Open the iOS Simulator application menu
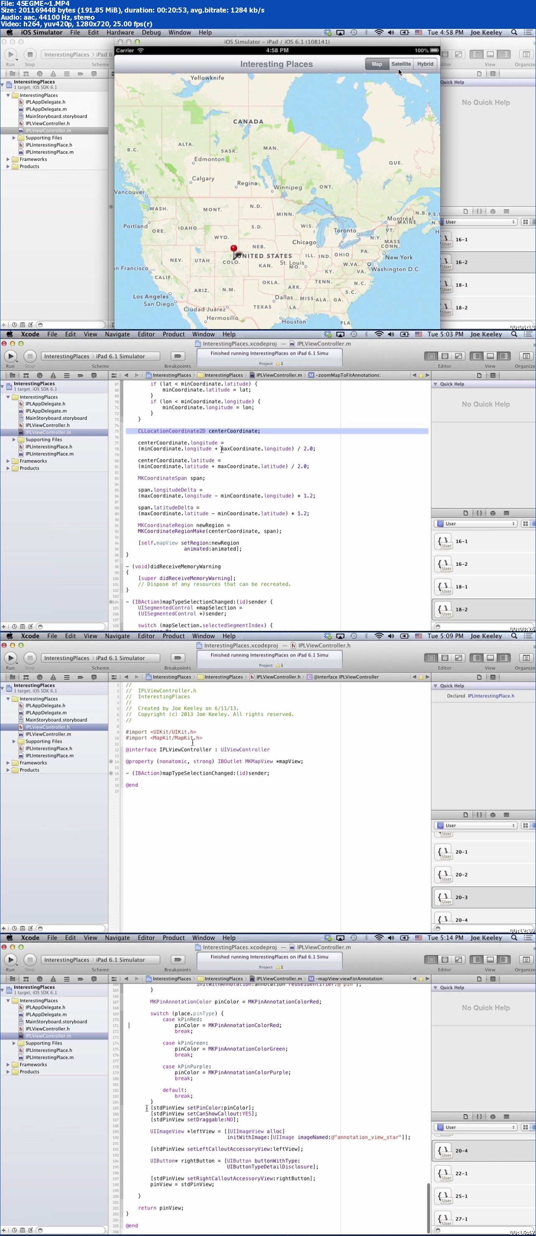Image resolution: width=536 pixels, height=1236 pixels. [x=41, y=33]
